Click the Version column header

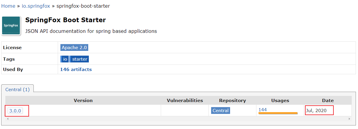point(83,101)
